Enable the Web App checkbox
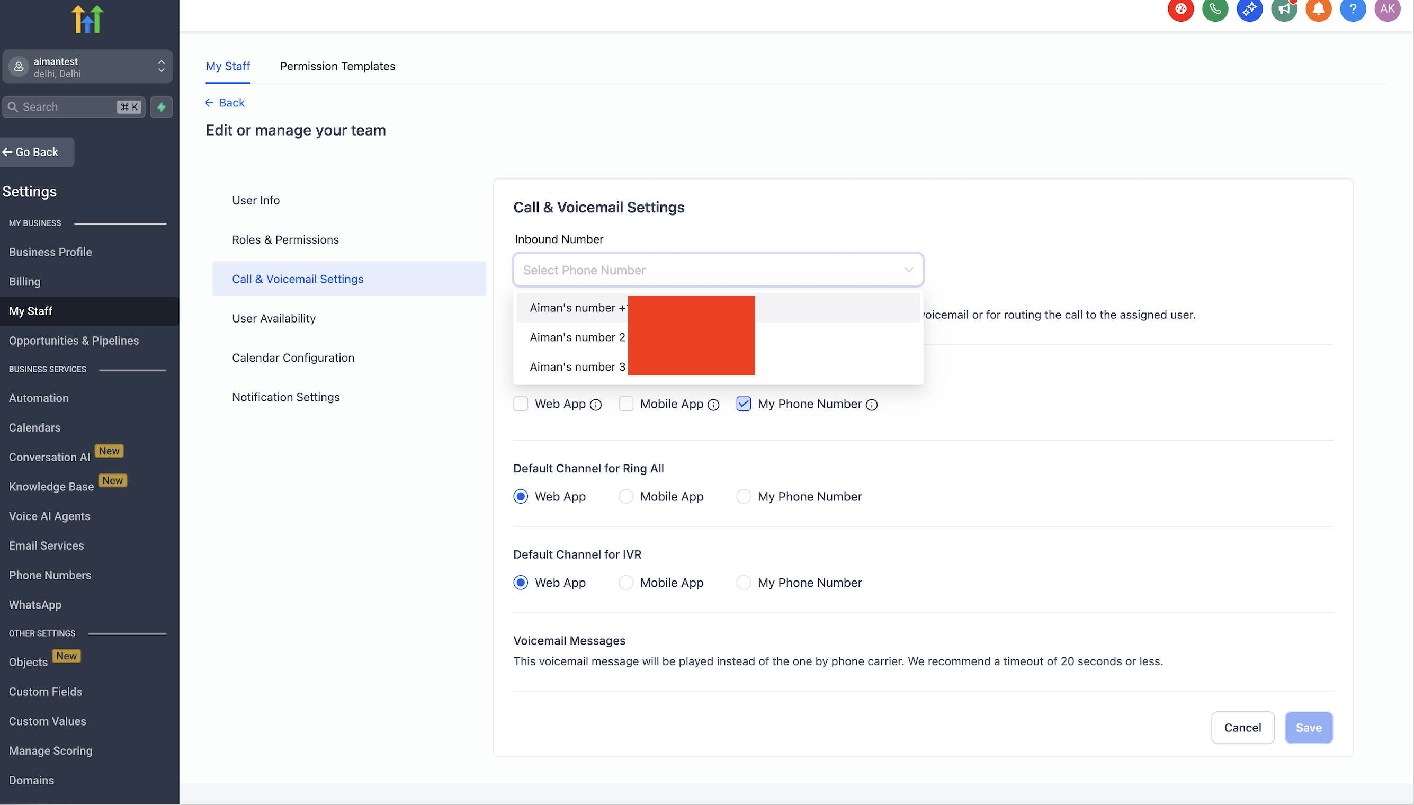Image resolution: width=1414 pixels, height=805 pixels. (521, 404)
